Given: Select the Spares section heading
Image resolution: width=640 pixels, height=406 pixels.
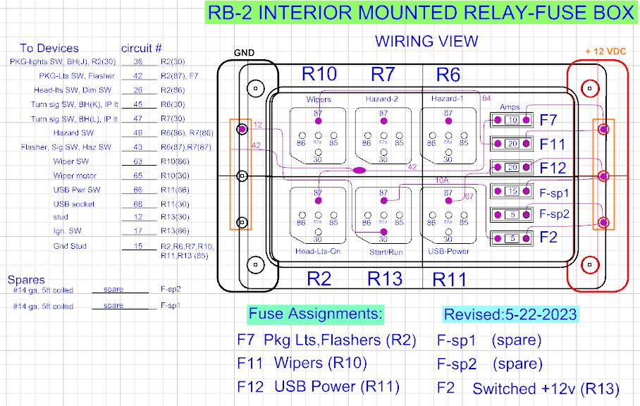Looking at the screenshot, I should click(x=26, y=280).
